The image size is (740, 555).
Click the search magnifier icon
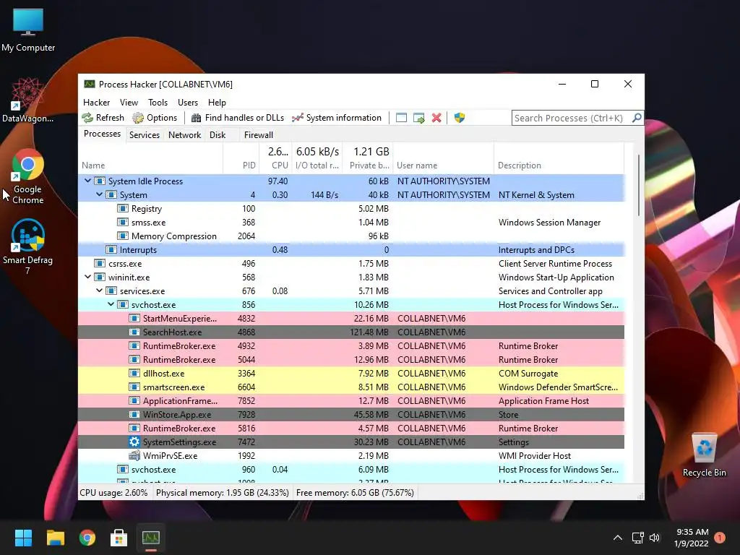pos(637,118)
